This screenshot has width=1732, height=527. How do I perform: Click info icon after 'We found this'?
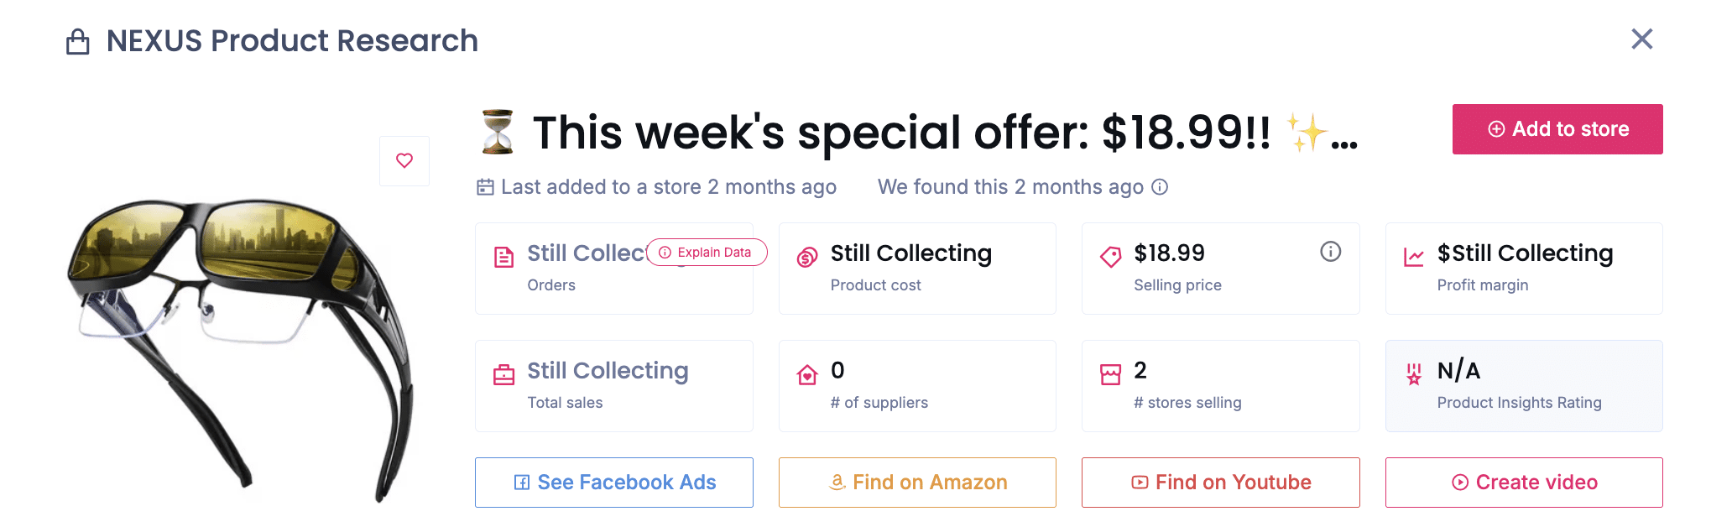[1160, 187]
